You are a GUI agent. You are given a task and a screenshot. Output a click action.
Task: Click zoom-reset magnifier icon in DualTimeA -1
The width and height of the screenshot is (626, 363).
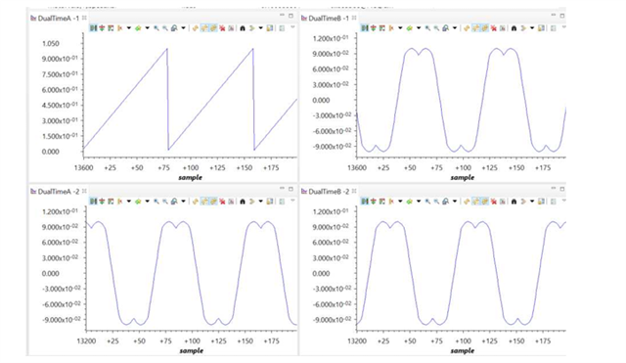point(174,28)
